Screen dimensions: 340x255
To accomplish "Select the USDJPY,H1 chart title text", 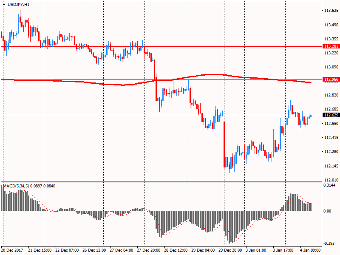I will (18, 5).
